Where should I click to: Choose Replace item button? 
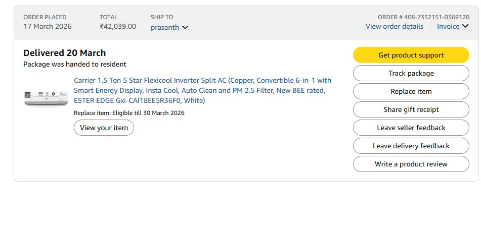[411, 91]
